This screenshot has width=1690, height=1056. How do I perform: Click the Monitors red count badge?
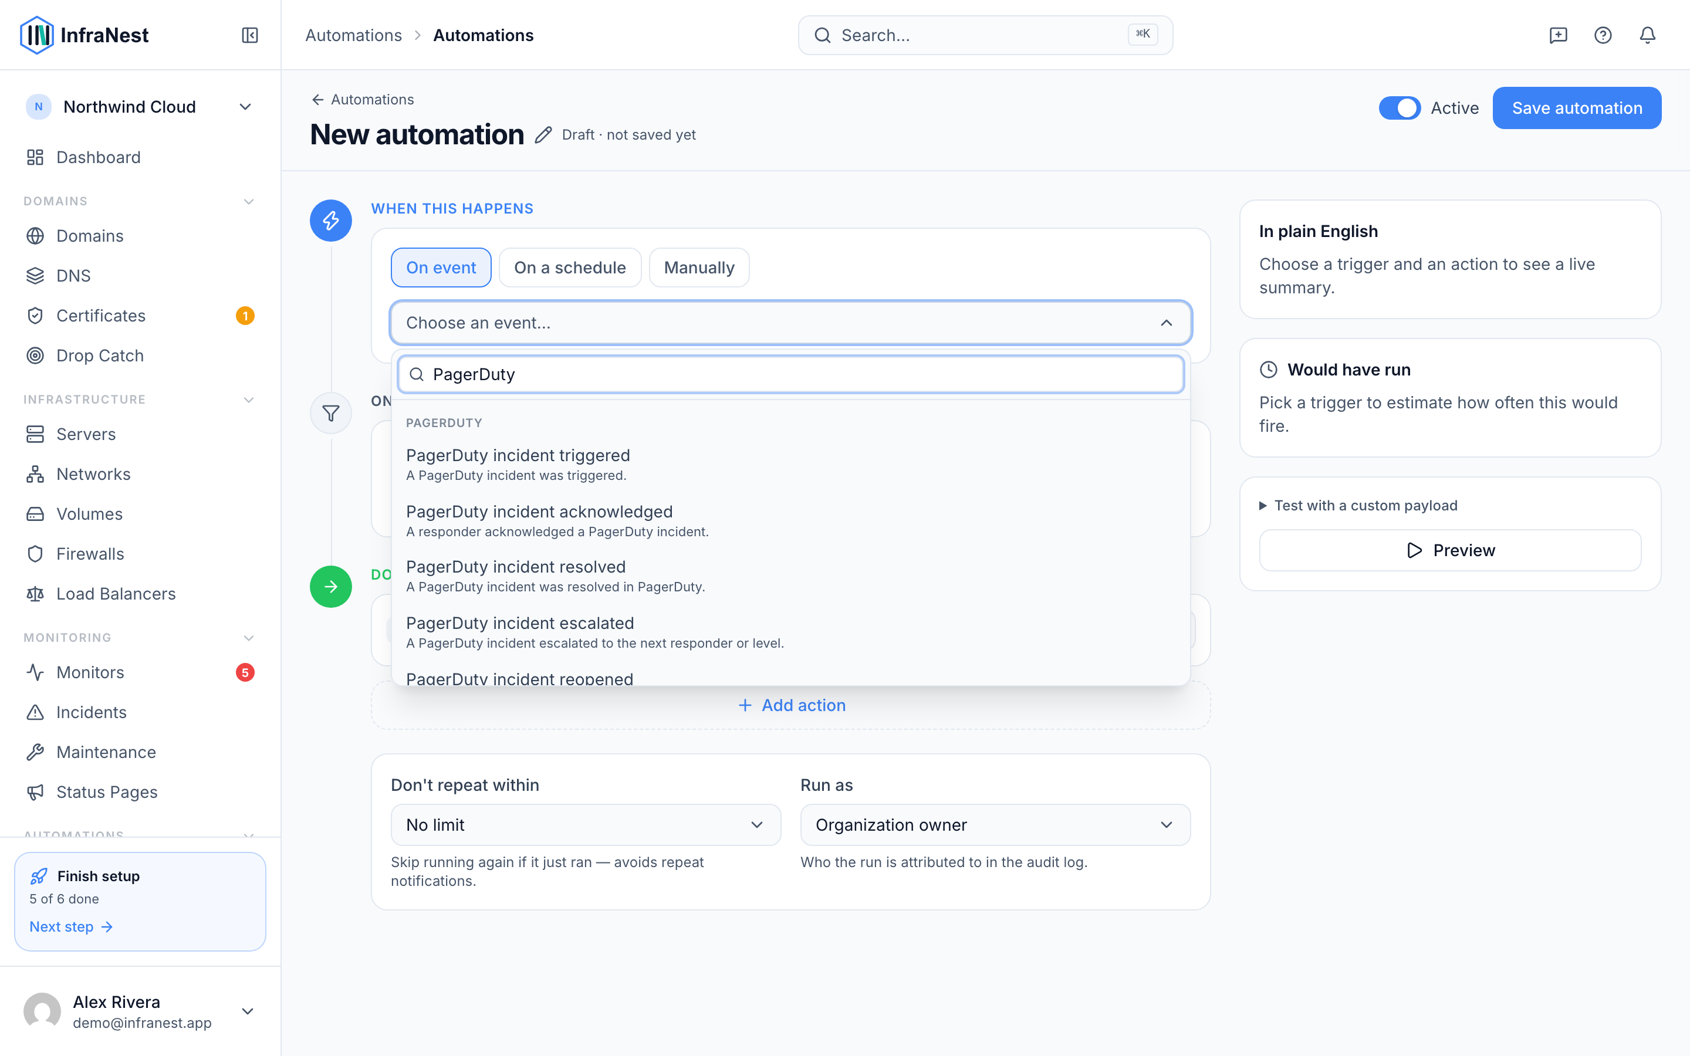pyautogui.click(x=245, y=672)
